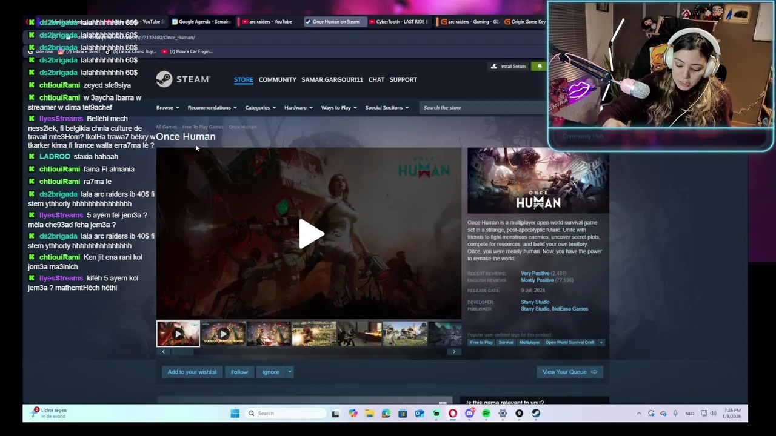Open Starry Studio, NetEase Games publisher link

click(x=554, y=309)
